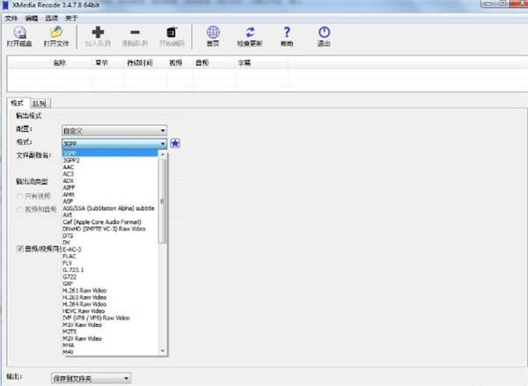Select AIFF in the format list

(x=110, y=188)
